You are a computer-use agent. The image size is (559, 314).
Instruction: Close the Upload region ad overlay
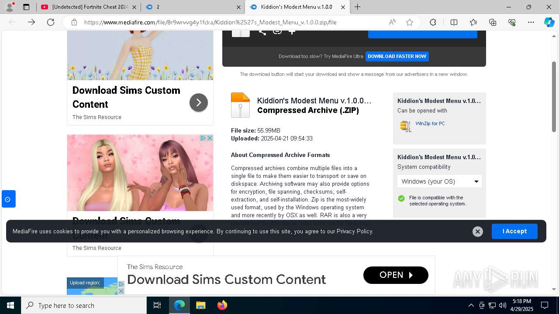(121, 291)
